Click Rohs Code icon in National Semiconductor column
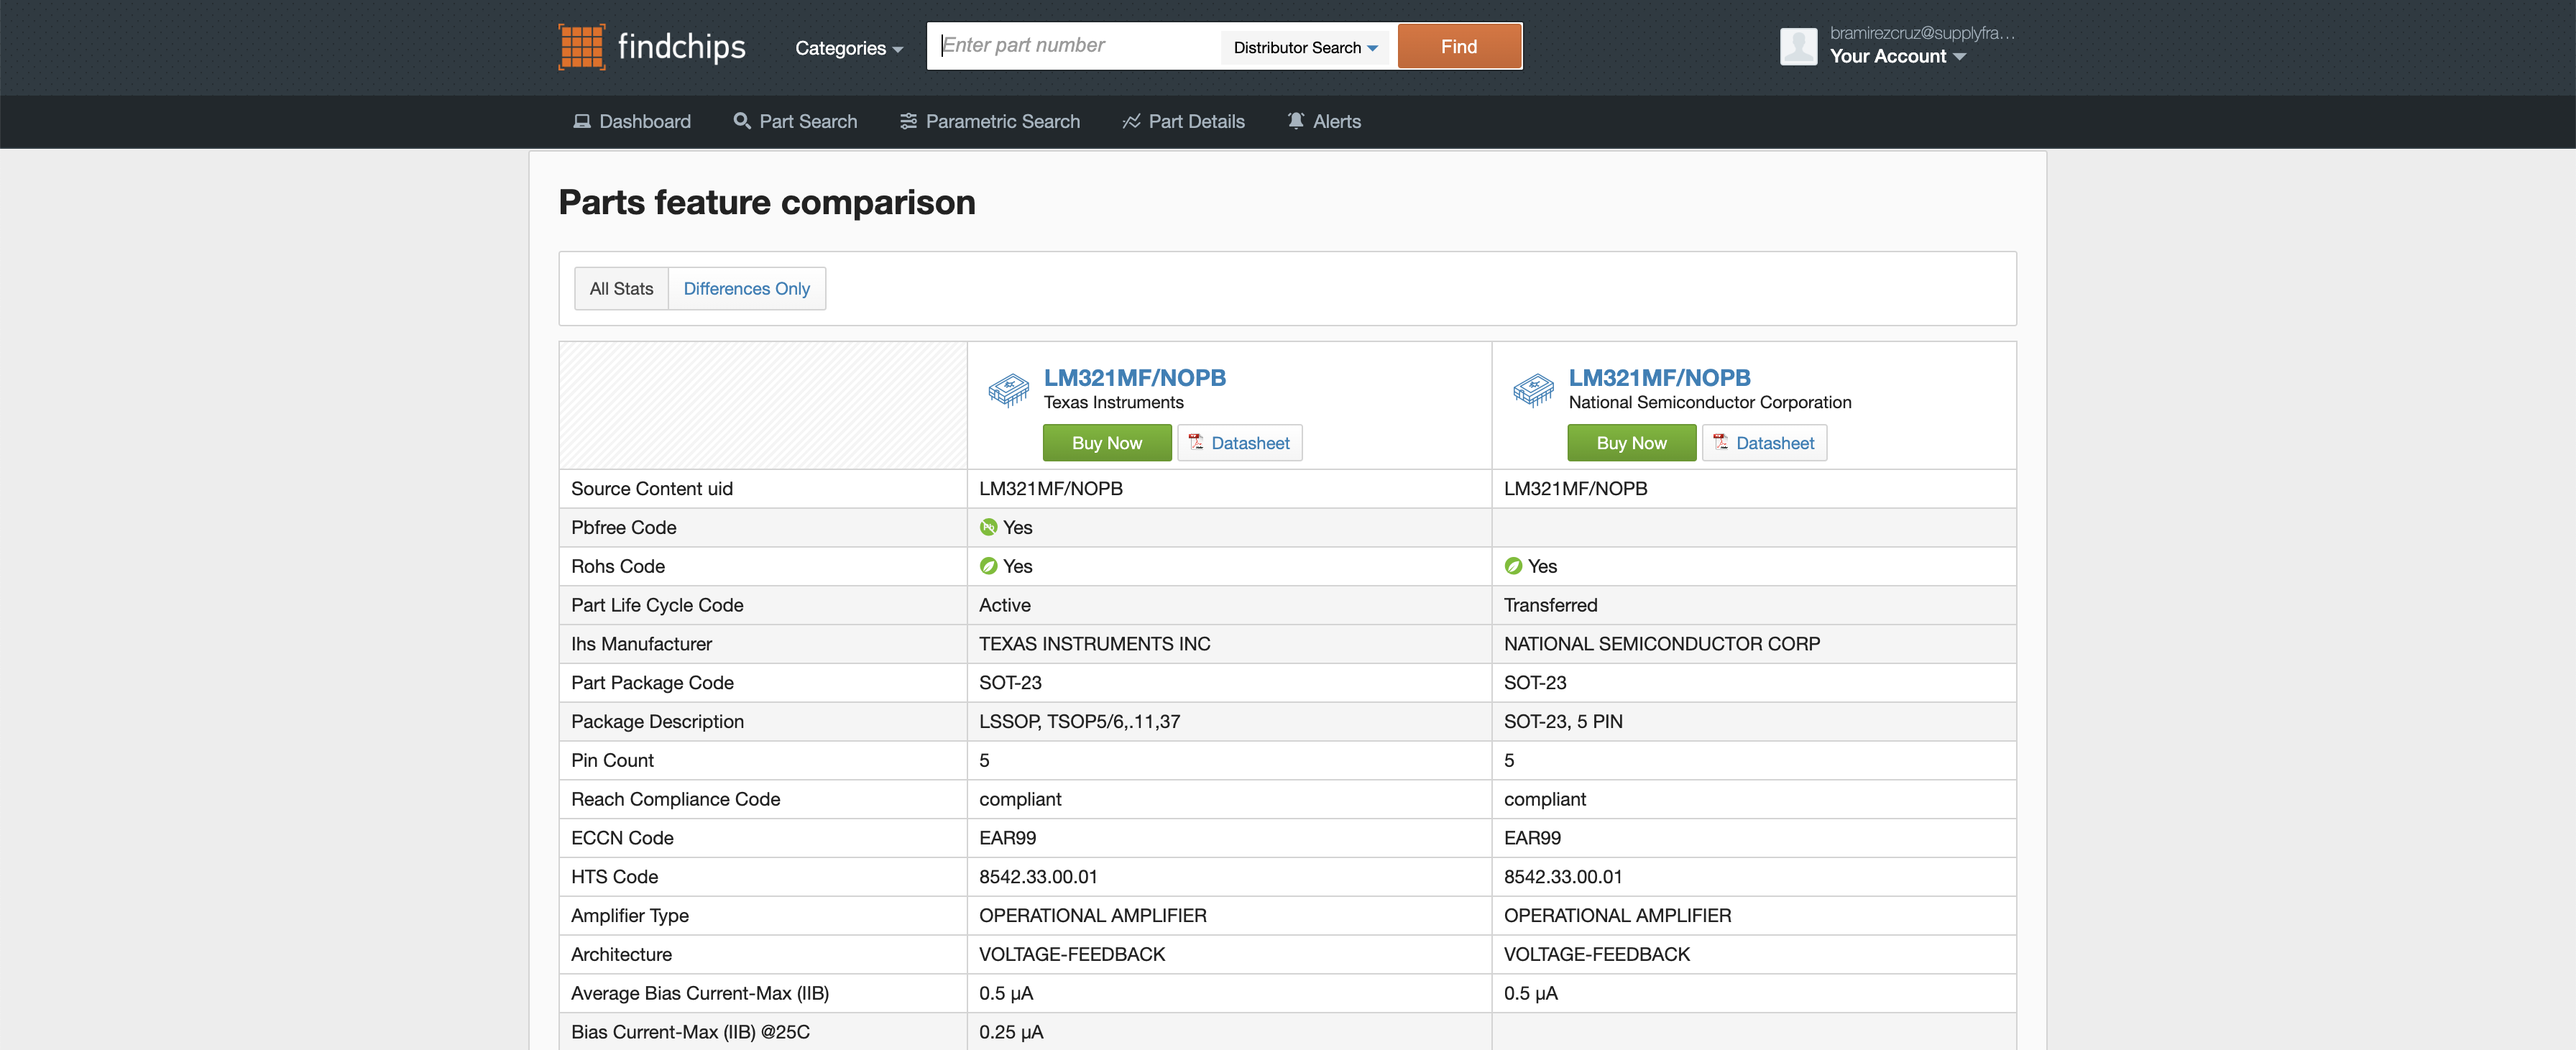 pos(1513,566)
